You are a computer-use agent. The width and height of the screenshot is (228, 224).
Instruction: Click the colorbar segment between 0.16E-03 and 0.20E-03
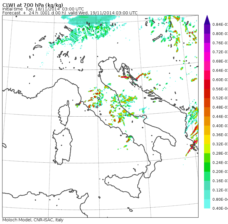pos(207,176)
